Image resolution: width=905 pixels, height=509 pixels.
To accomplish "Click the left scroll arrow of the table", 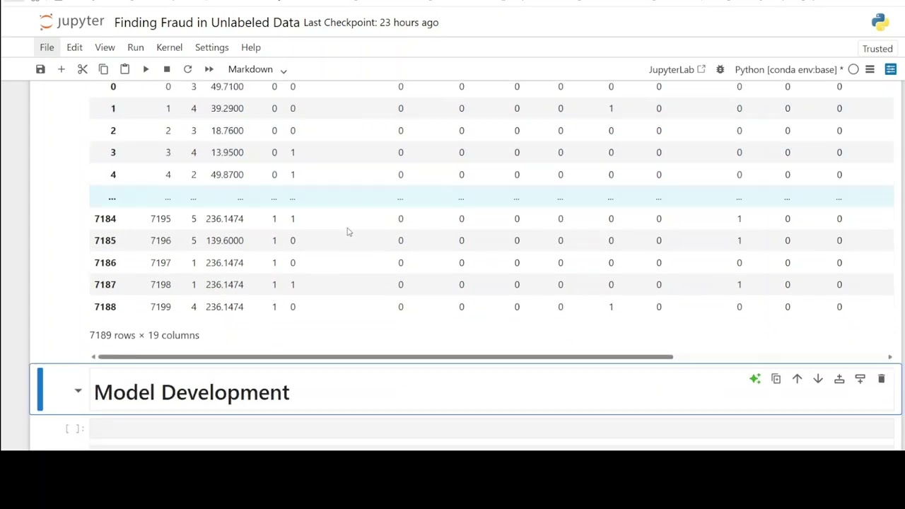I will [x=93, y=357].
